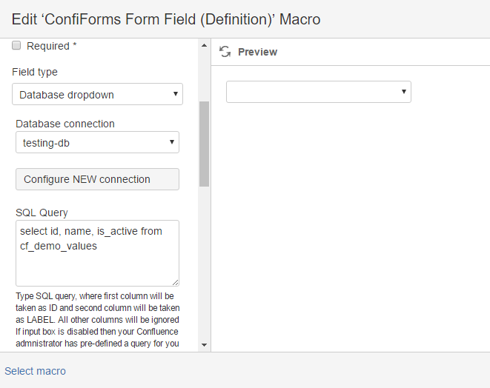Click the SQL Query textarea resize grip
The width and height of the screenshot is (490, 388).
tap(175, 283)
